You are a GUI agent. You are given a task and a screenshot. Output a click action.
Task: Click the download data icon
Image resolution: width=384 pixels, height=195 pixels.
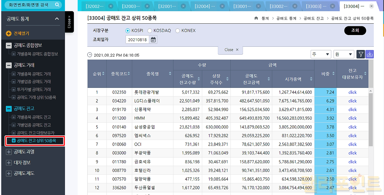pos(370,54)
